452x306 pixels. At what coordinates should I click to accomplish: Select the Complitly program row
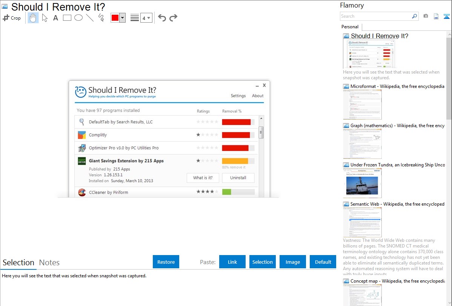click(x=166, y=135)
